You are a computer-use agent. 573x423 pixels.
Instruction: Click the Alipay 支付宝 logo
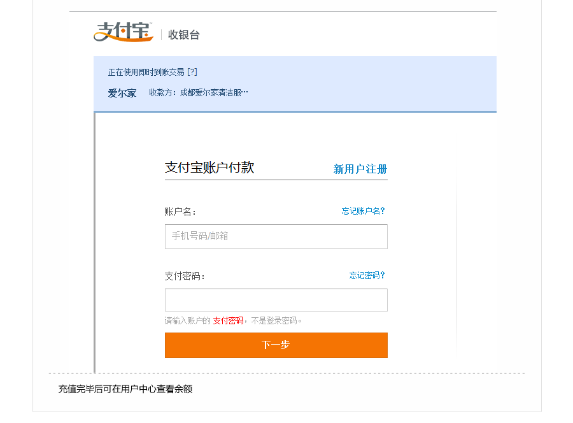[123, 32]
